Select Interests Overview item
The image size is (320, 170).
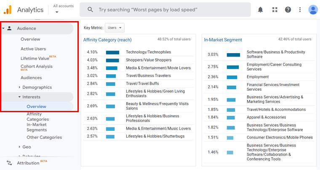click(x=36, y=106)
